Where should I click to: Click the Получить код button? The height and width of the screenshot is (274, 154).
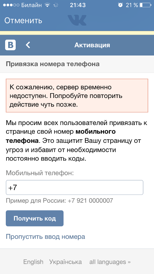[x=35, y=219]
